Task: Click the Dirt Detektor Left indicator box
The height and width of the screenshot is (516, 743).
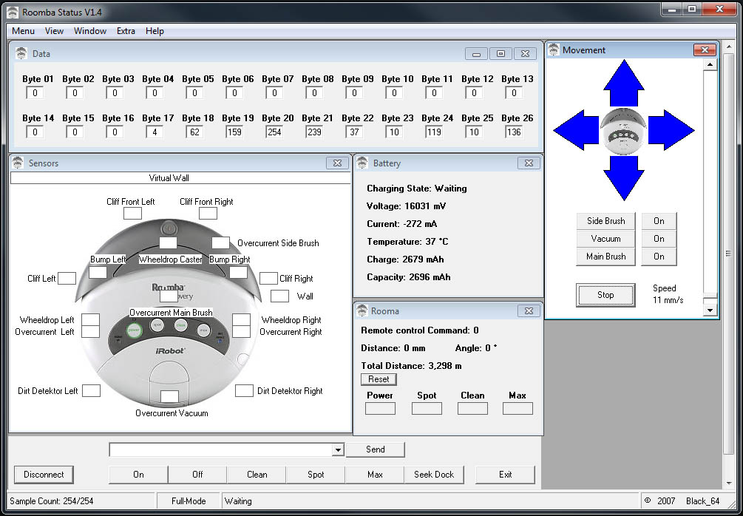Action: (92, 391)
